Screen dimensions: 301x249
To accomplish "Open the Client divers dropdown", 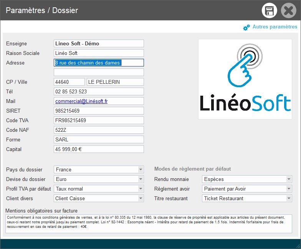I will tap(99, 198).
